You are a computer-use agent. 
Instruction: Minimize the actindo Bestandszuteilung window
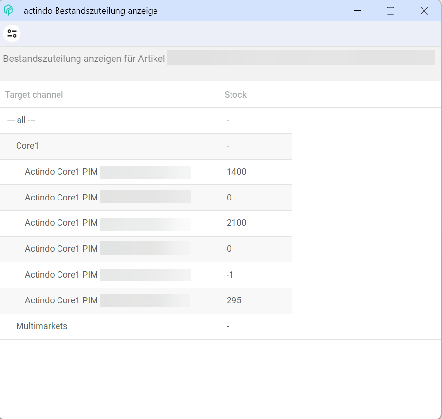tap(357, 11)
